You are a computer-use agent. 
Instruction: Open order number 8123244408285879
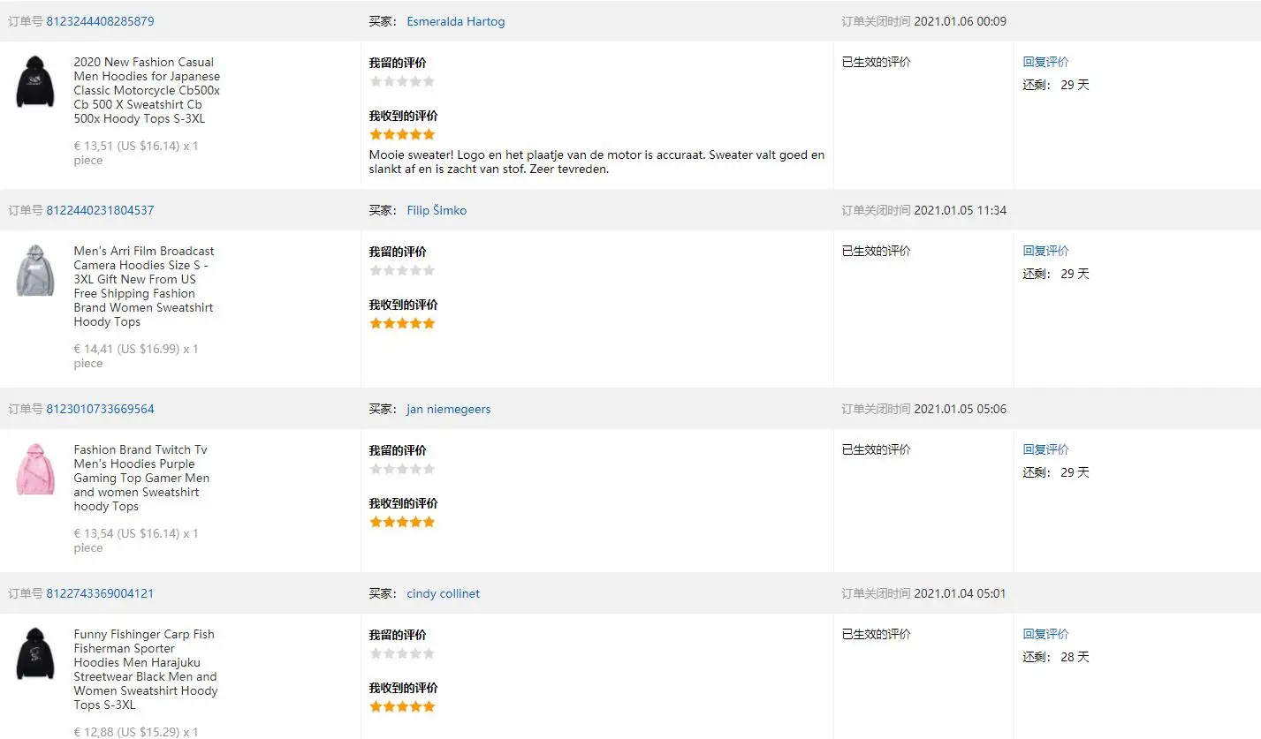[100, 21]
